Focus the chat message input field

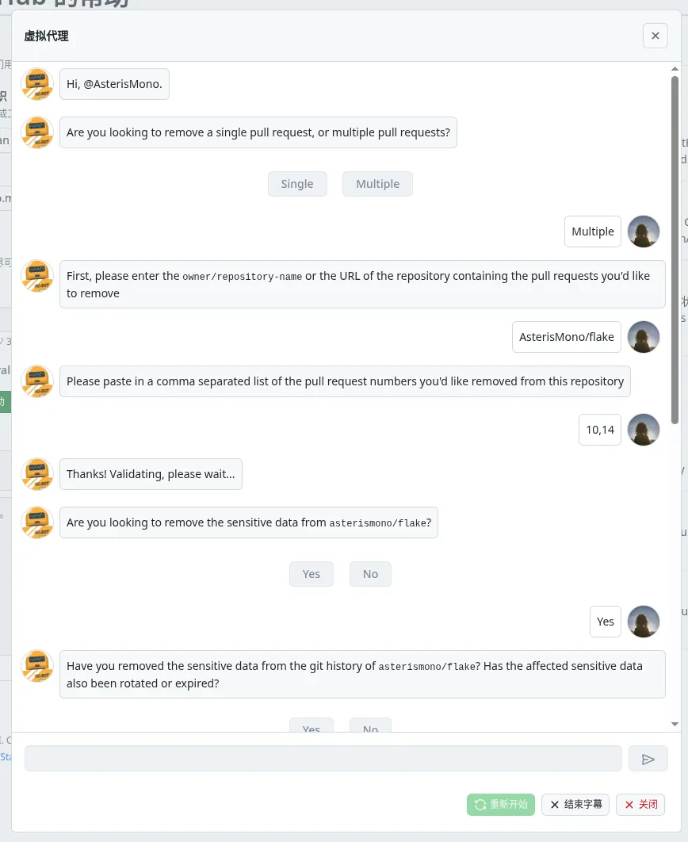pos(323,759)
